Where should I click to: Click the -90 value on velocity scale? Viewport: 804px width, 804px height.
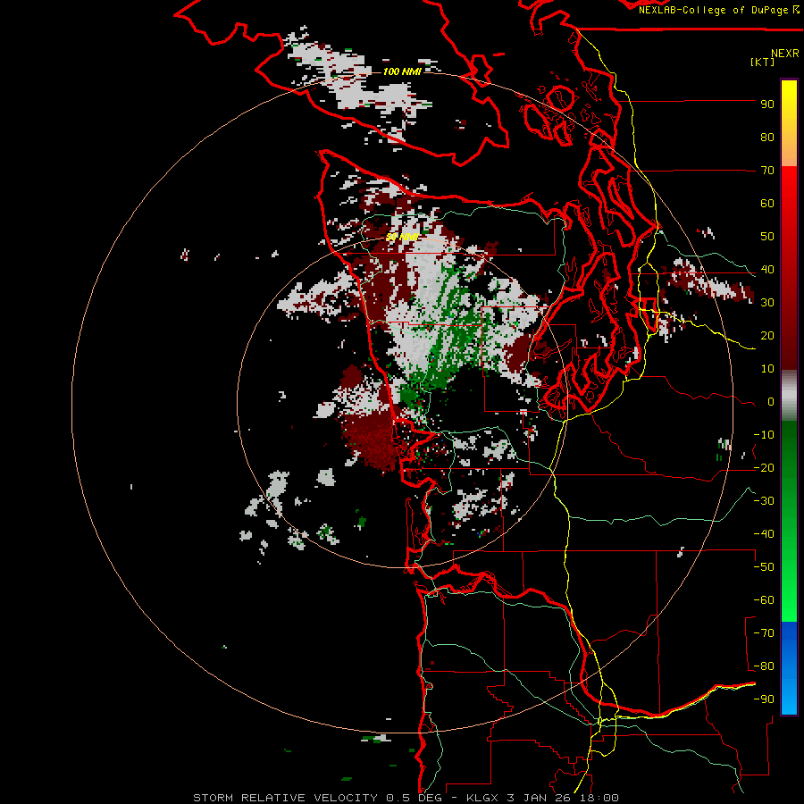pyautogui.click(x=764, y=699)
